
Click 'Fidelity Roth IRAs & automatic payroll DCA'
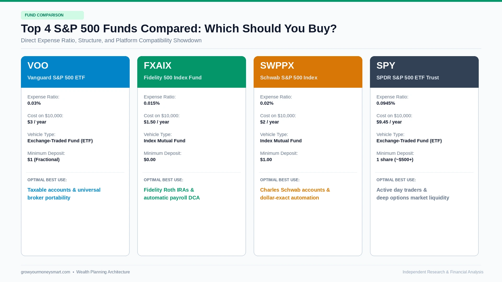[x=172, y=194]
